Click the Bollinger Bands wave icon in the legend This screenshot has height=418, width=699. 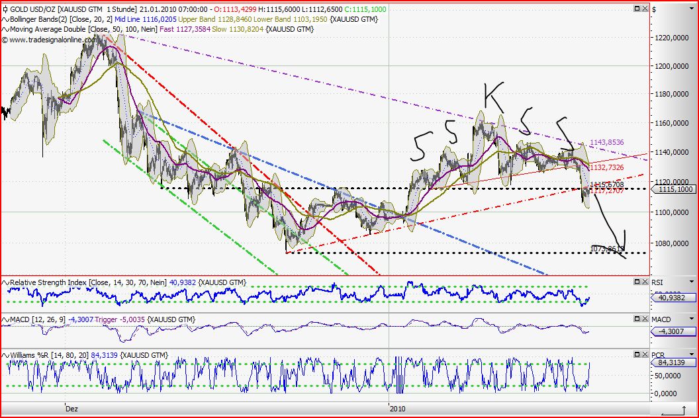pos(5,19)
